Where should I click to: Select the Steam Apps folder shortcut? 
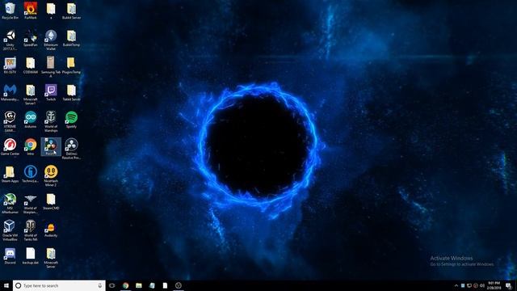tap(10, 175)
